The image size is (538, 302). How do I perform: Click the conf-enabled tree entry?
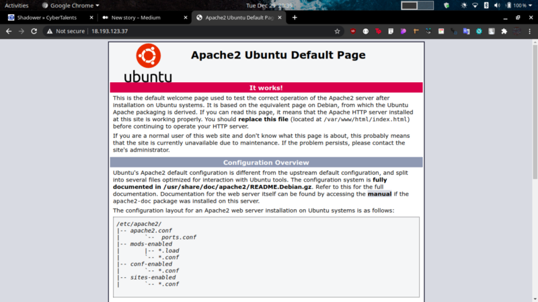[x=151, y=264]
